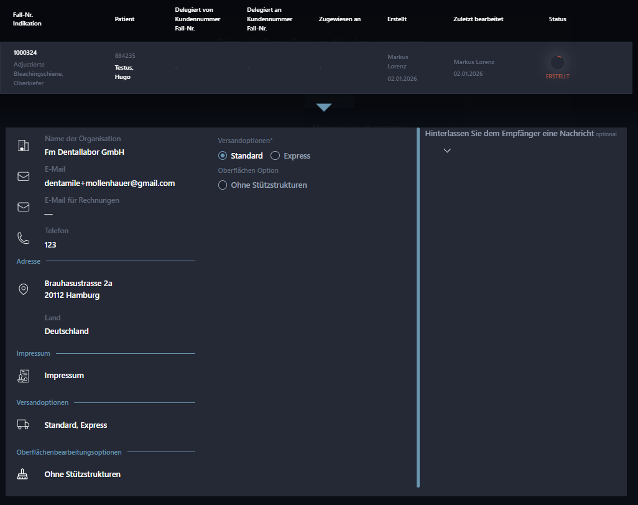The height and width of the screenshot is (505, 638).
Task: Click the ERSTELLT status progress circle
Action: pyautogui.click(x=557, y=62)
